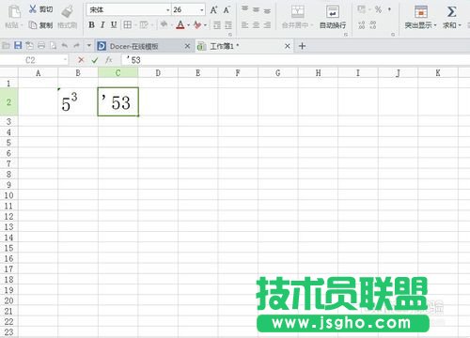
Task: Close the 工作簿1 tab
Action: click(x=288, y=46)
